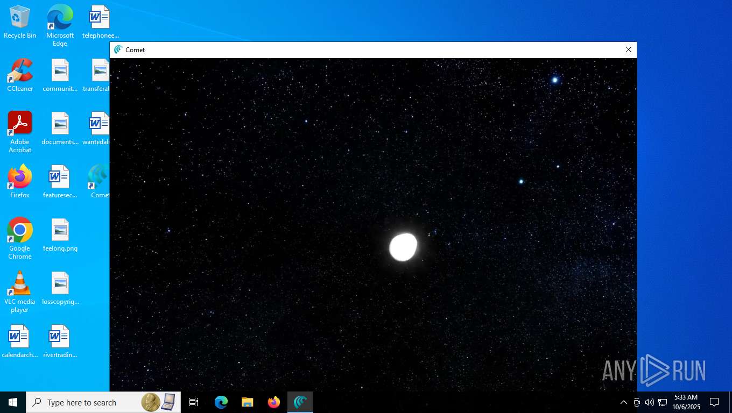
Task: Select the communit image file icon
Action: (60, 75)
